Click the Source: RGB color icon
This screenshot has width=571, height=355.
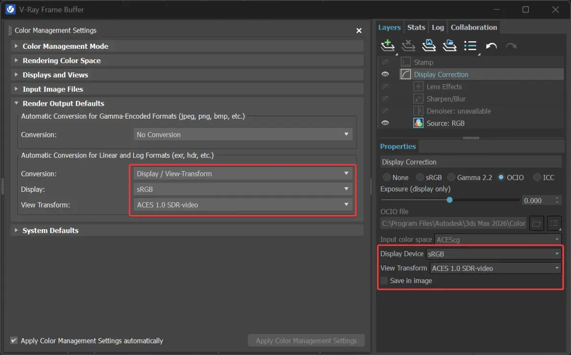[418, 123]
